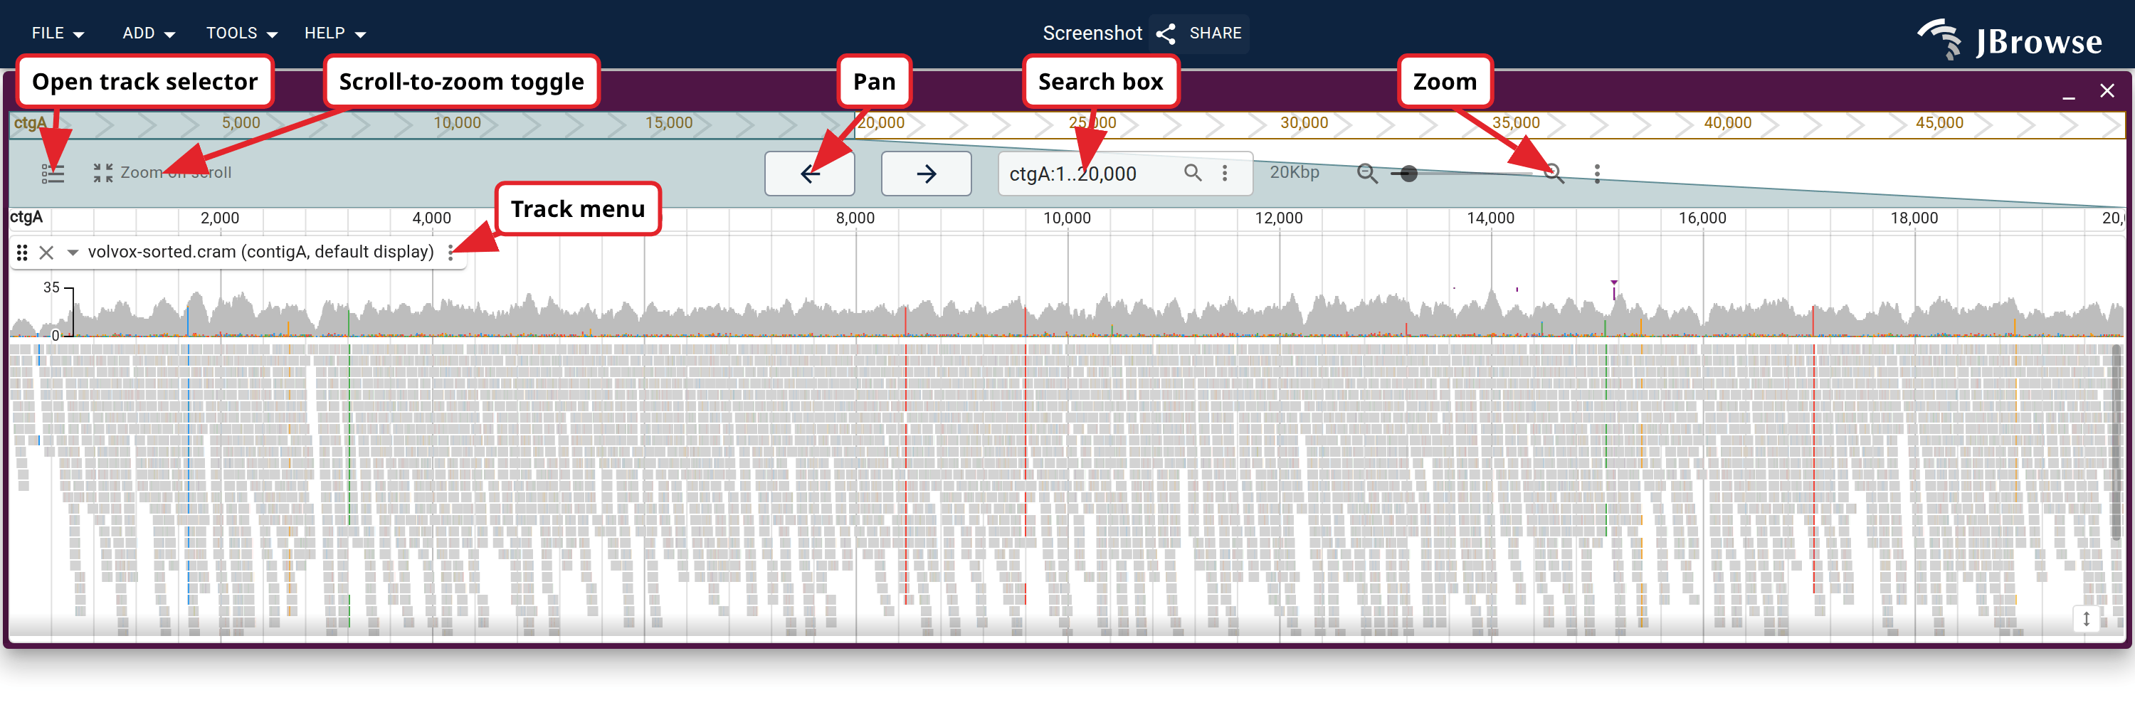Open the HELP menu
Image resolution: width=2135 pixels, height=710 pixels.
tap(334, 33)
